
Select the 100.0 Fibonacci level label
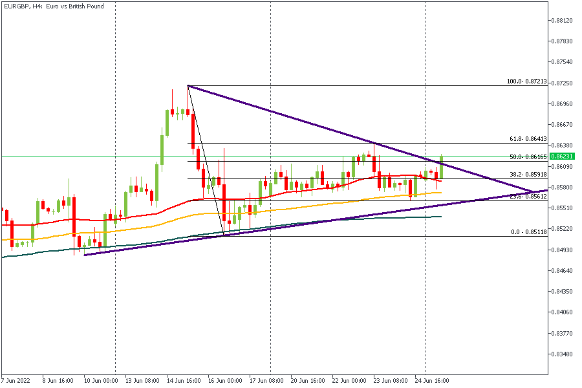[x=526, y=82]
